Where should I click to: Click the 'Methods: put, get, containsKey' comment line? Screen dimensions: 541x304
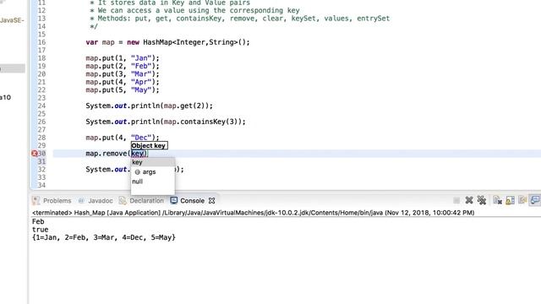pyautogui.click(x=240, y=19)
